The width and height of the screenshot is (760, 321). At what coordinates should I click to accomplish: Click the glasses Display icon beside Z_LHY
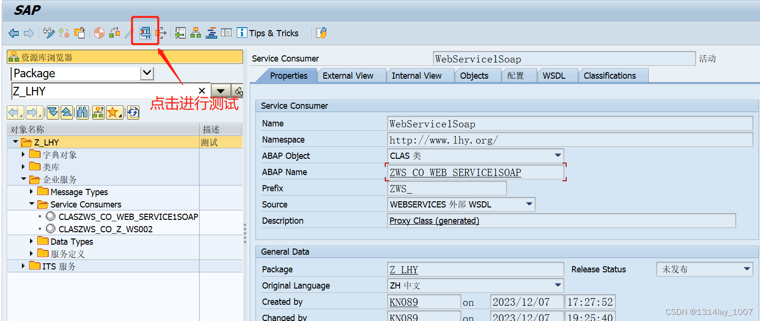pos(238,91)
